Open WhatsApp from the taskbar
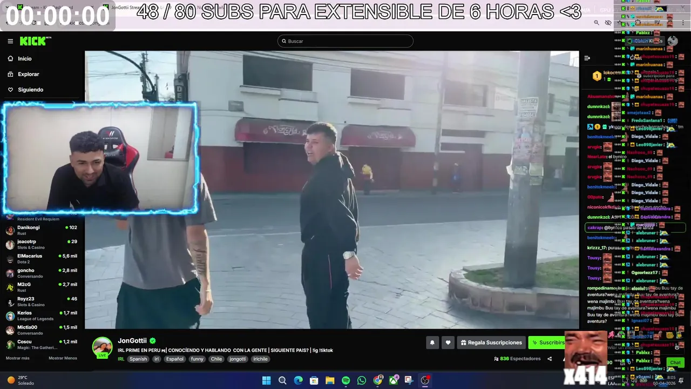This screenshot has height=389, width=691. pyautogui.click(x=362, y=380)
